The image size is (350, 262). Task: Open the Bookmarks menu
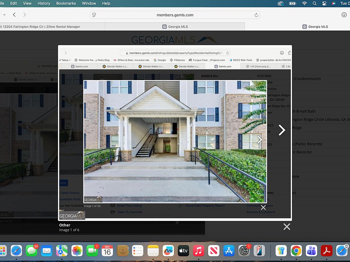pos(66,3)
